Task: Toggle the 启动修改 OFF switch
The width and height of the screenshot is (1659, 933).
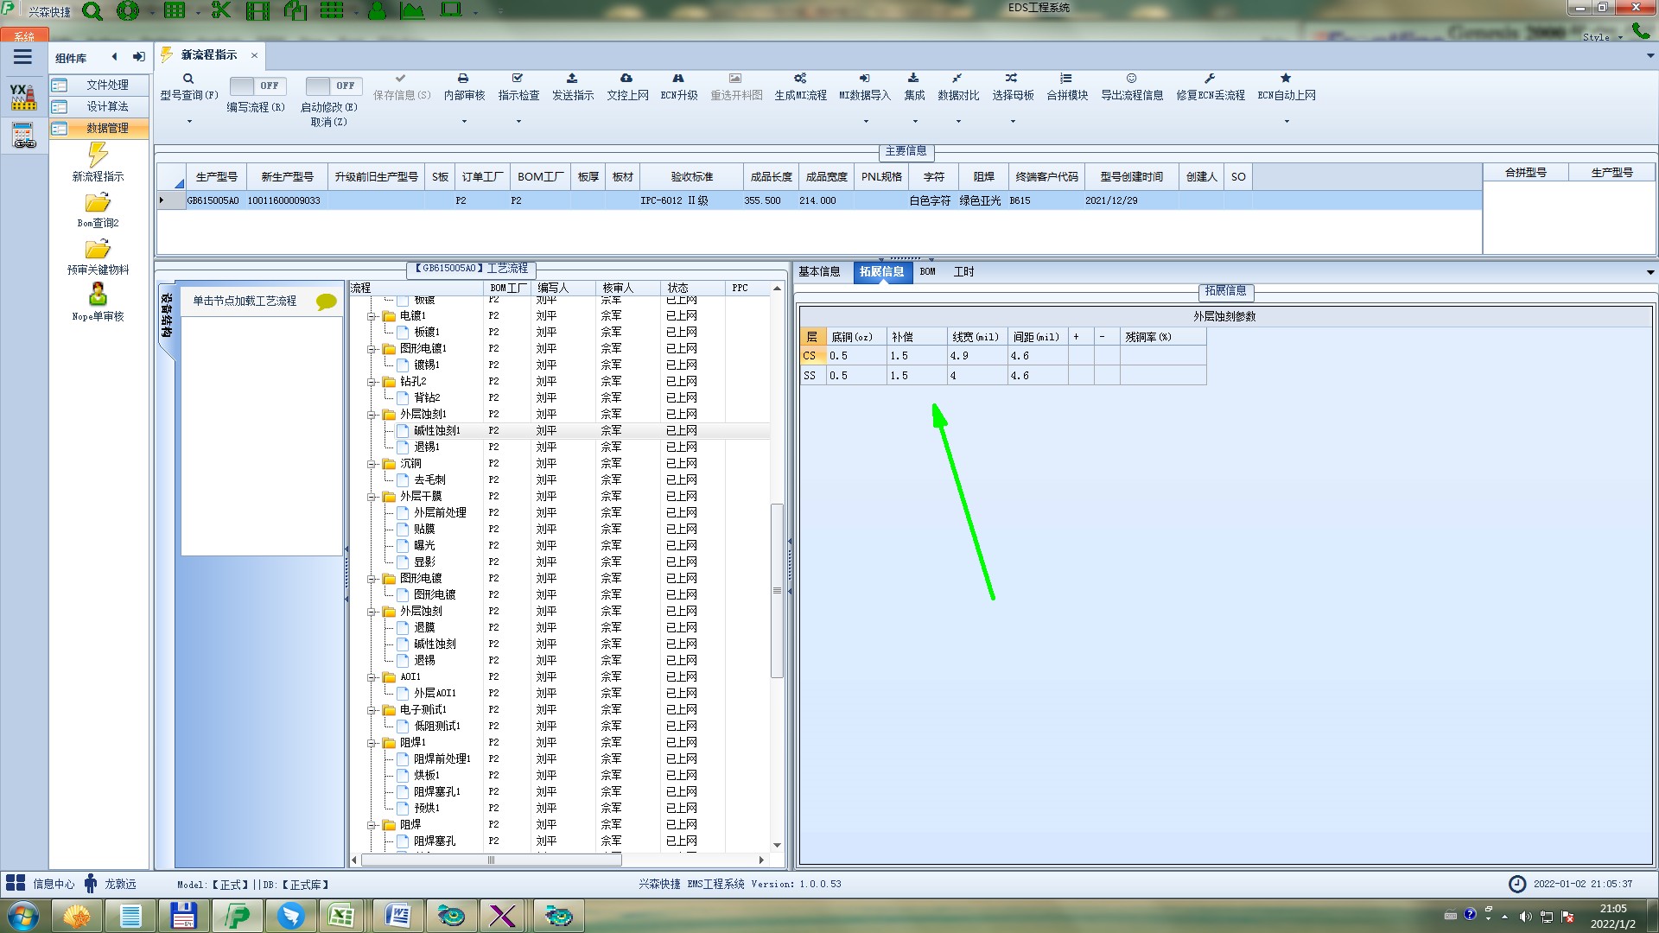Action: (x=333, y=86)
